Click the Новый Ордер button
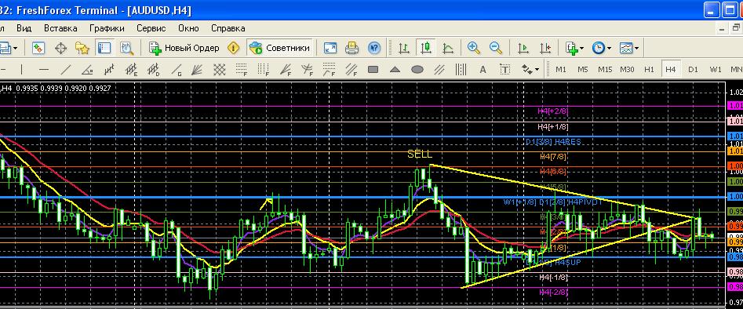The image size is (743, 309). tap(184, 48)
